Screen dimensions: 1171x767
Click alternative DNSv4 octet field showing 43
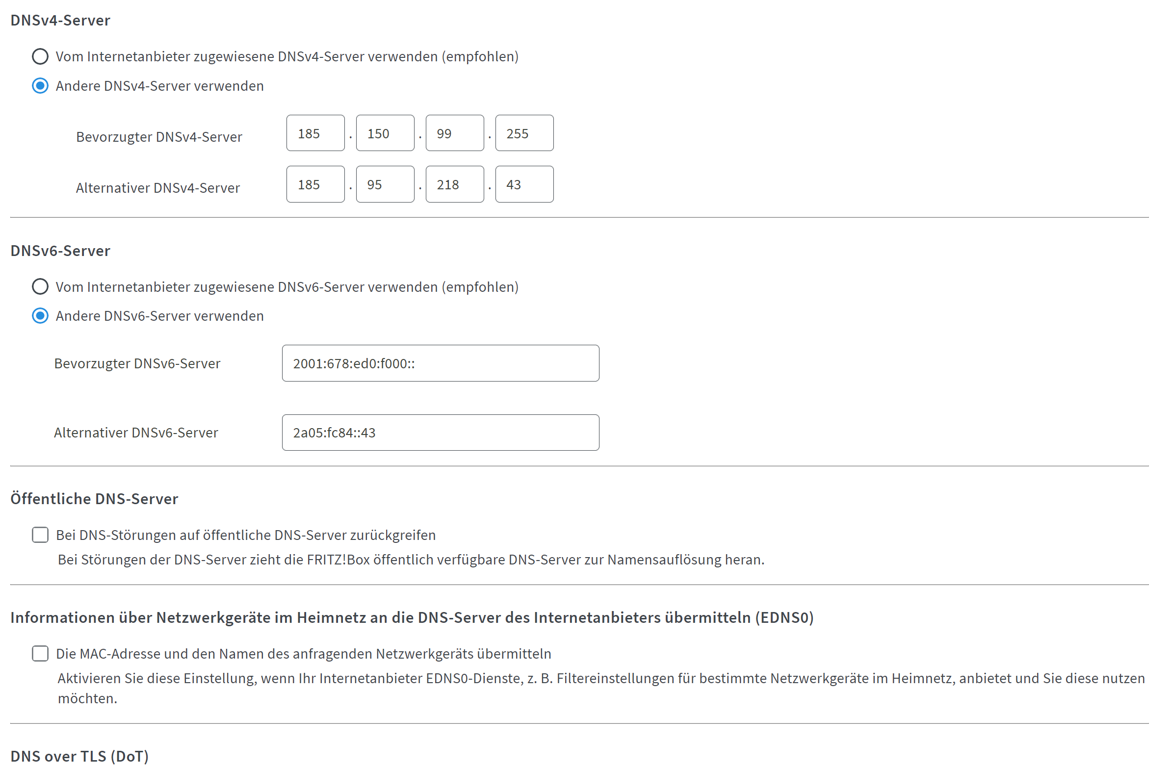tap(525, 184)
